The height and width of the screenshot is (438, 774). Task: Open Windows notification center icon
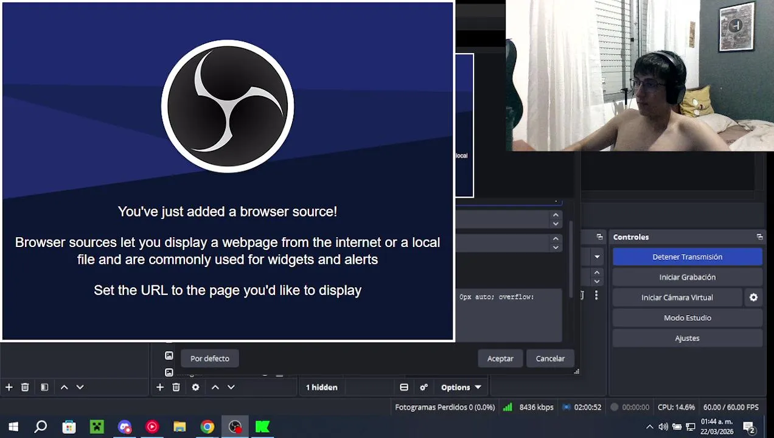tap(749, 427)
